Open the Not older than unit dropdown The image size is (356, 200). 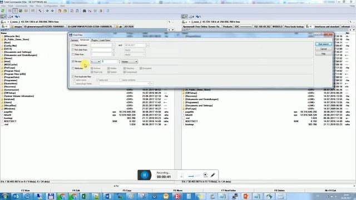[x=135, y=50]
